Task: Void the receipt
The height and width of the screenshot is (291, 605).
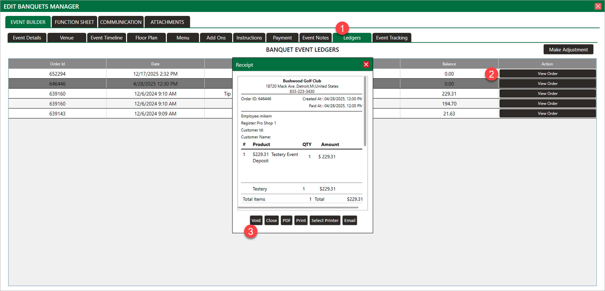Action: click(256, 220)
